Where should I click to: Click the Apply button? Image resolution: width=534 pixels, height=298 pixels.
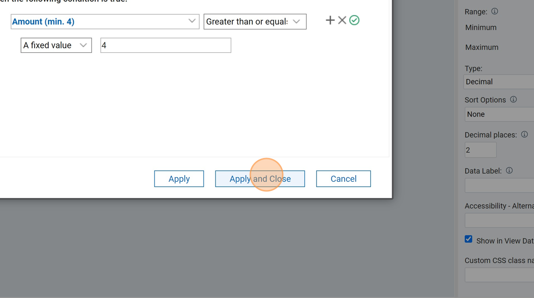coord(179,179)
